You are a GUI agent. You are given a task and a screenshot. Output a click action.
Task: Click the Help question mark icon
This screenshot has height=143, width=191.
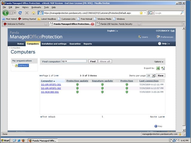pyautogui.click(x=159, y=43)
